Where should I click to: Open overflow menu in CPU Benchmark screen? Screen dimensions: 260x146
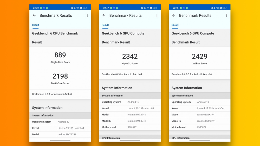(87, 15)
